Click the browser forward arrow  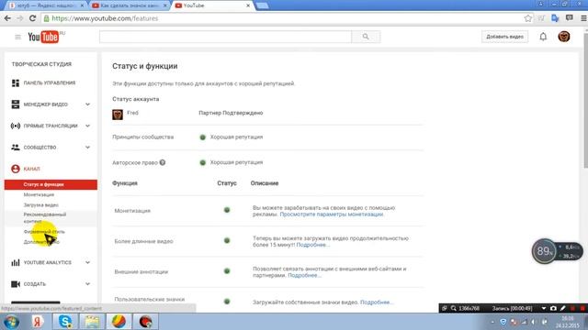click(20, 18)
